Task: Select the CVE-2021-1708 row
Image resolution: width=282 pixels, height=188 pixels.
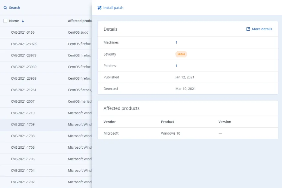Action: click(x=23, y=136)
